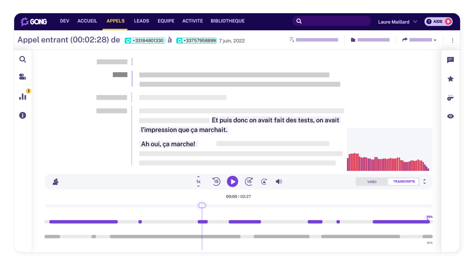Open the comments panel on the right sidebar
Viewport: 474px width, 266px height.
click(451, 60)
